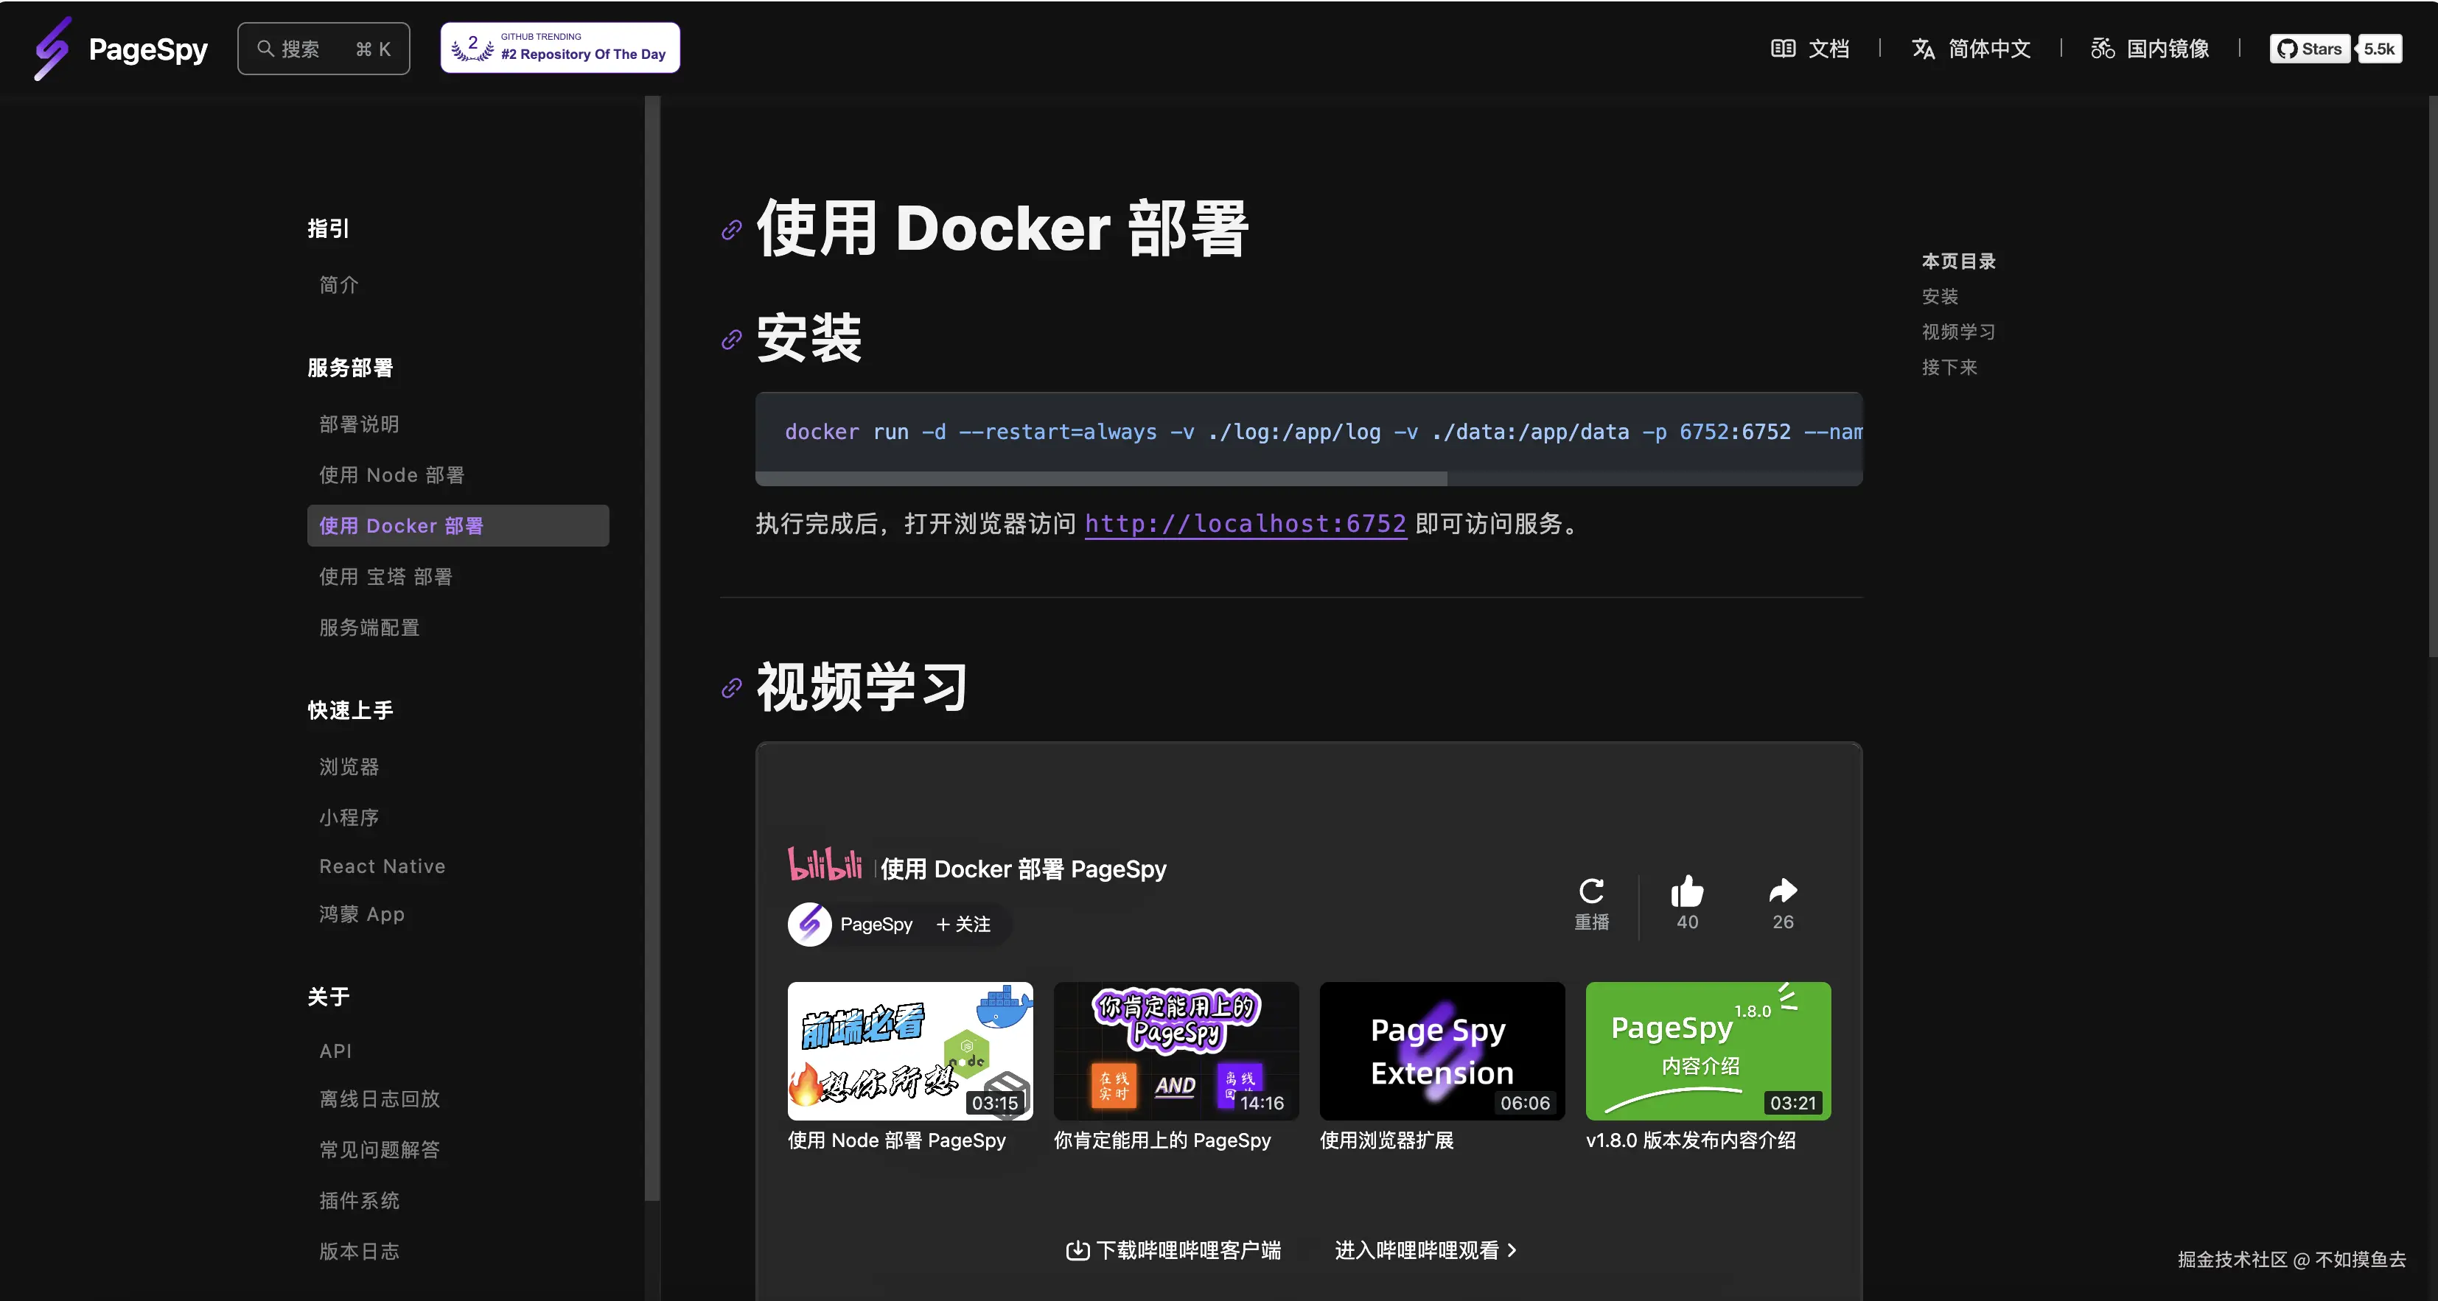Click the PageSpy uploader avatar

point(809,925)
